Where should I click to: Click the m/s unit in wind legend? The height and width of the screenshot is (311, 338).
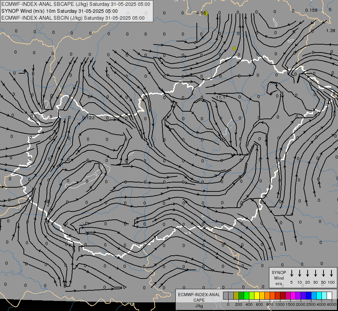(x=279, y=284)
